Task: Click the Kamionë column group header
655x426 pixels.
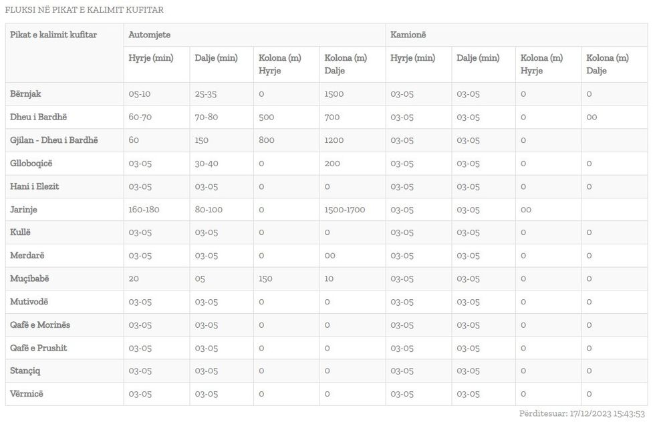Action: point(408,34)
